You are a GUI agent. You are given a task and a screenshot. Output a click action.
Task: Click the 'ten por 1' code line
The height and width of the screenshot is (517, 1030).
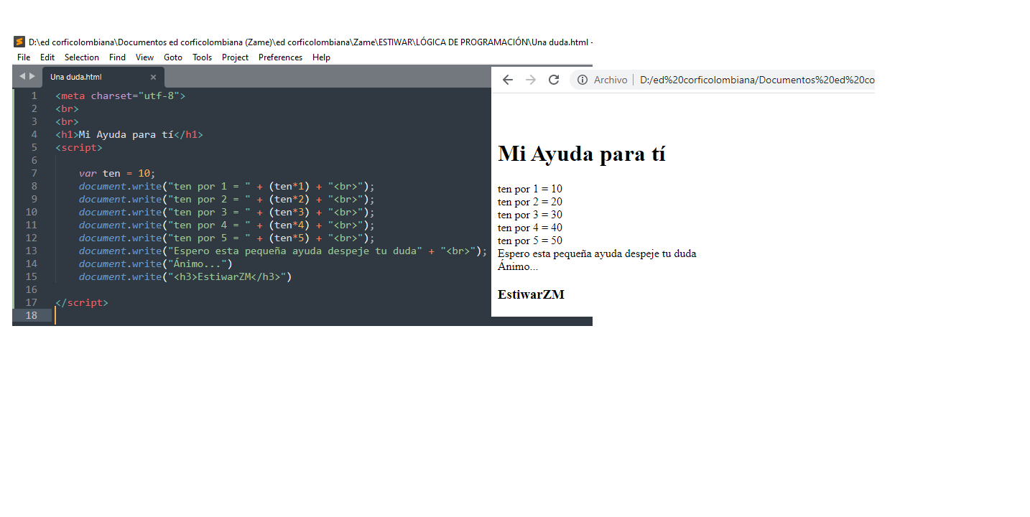[x=227, y=186]
